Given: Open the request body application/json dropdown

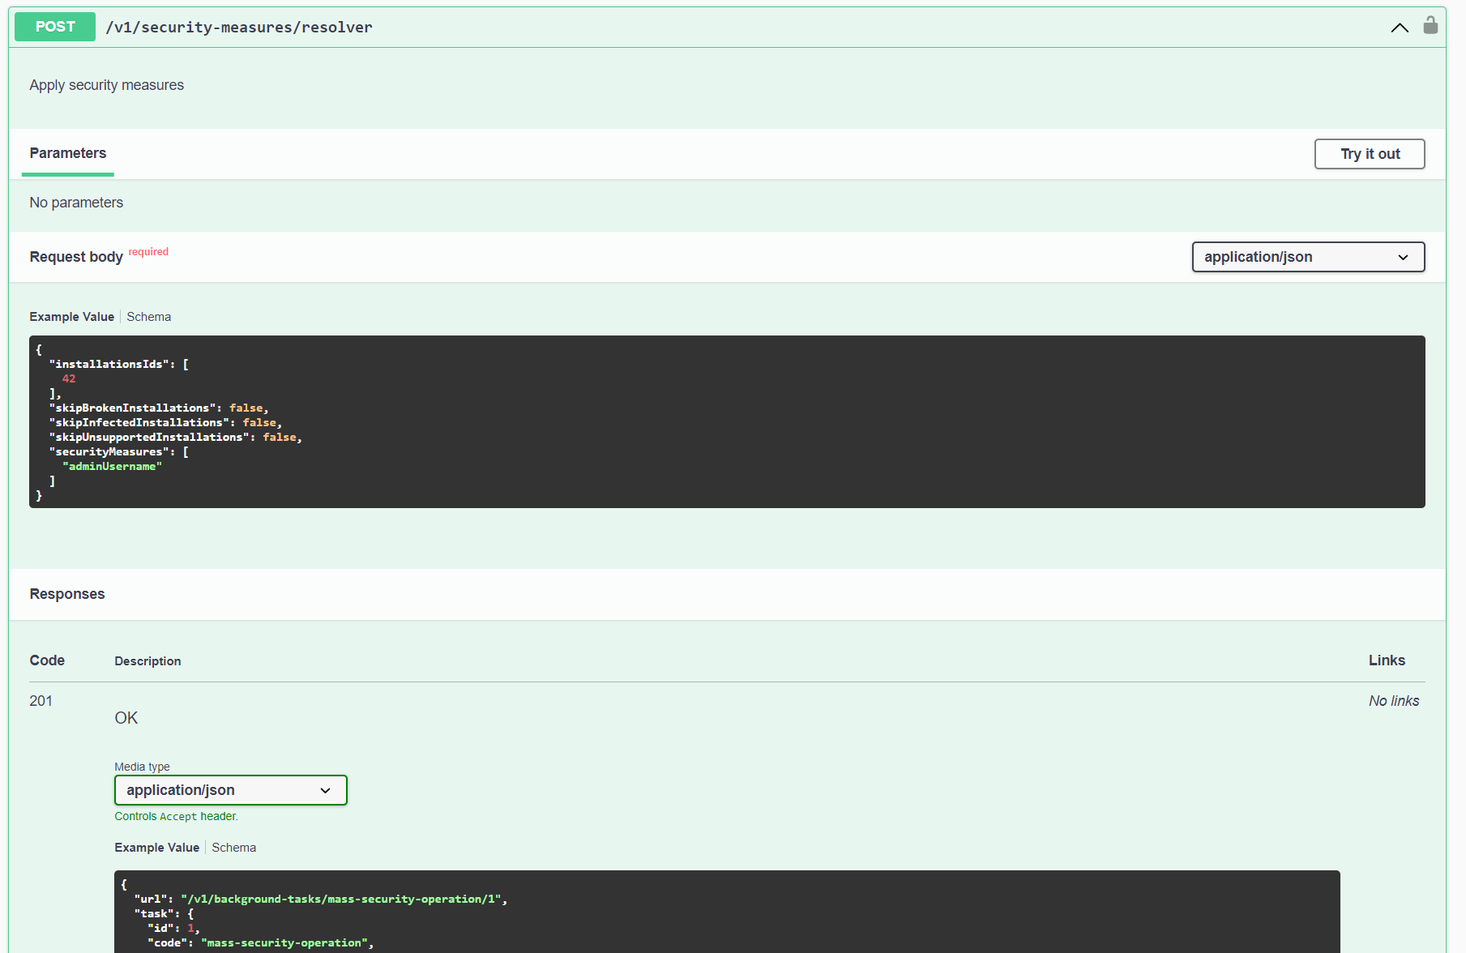Looking at the screenshot, I should (1307, 257).
